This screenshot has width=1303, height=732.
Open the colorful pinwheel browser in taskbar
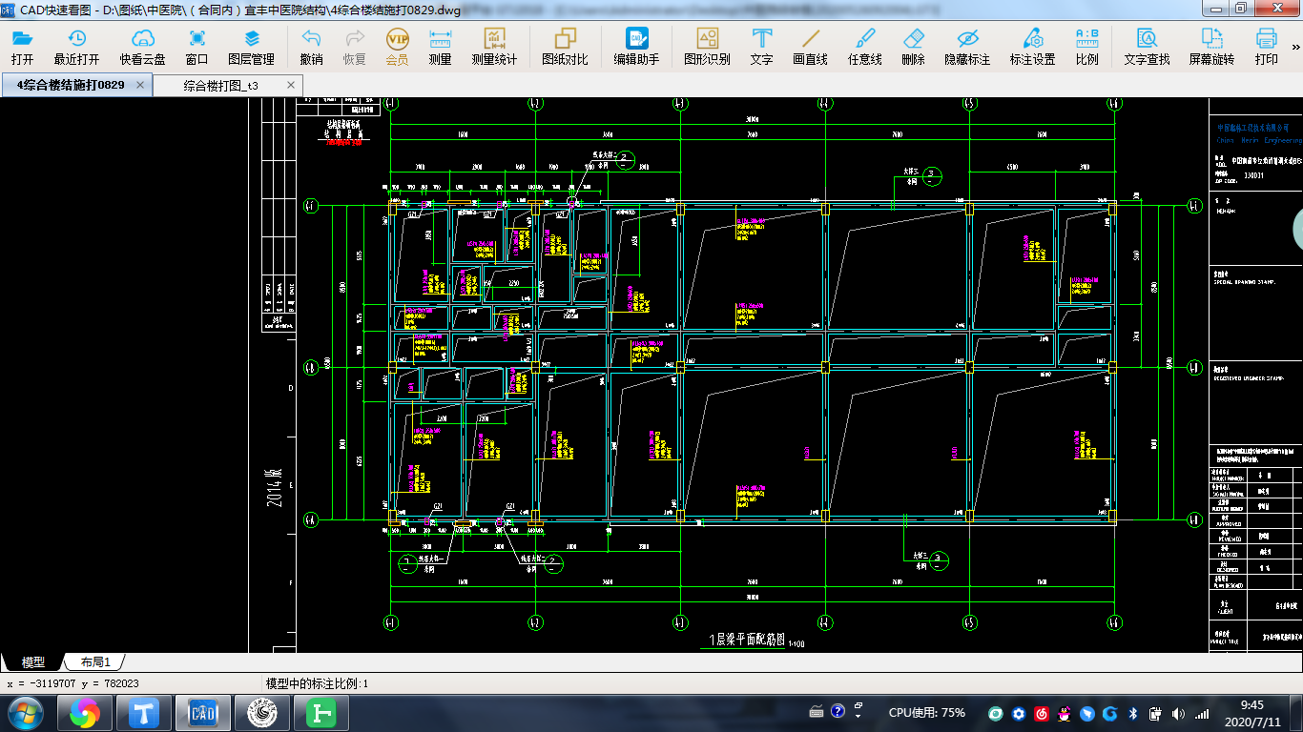pos(85,712)
